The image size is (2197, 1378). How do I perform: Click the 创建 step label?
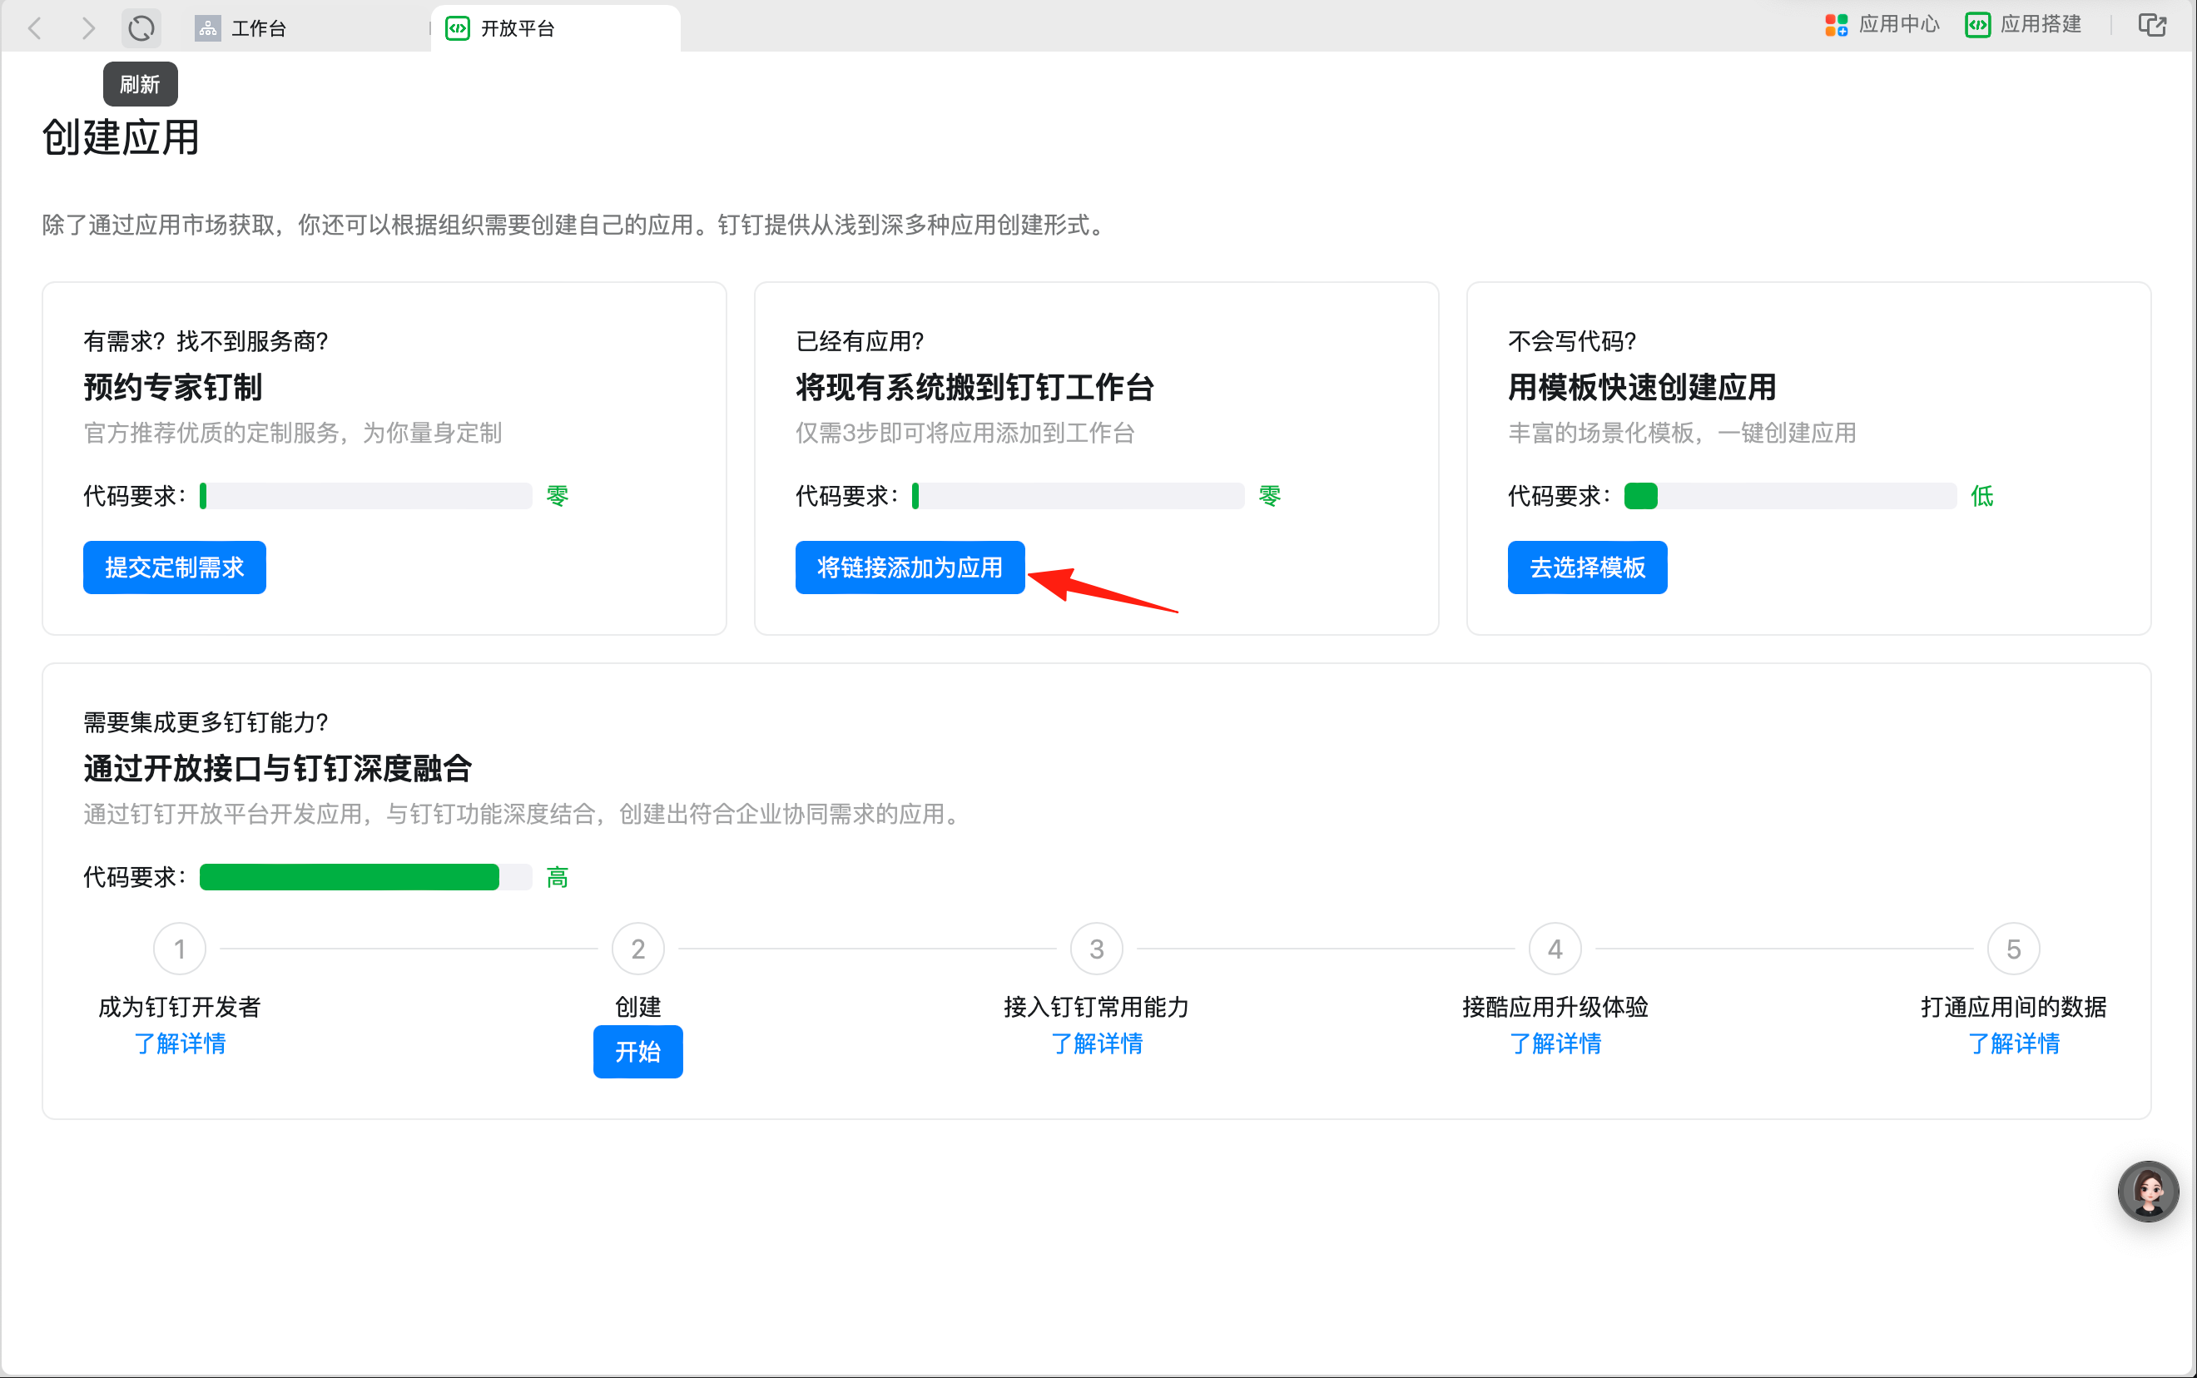(637, 1006)
